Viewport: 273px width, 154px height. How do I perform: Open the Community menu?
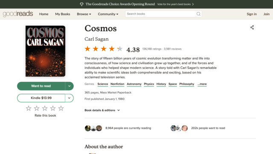[108, 14]
